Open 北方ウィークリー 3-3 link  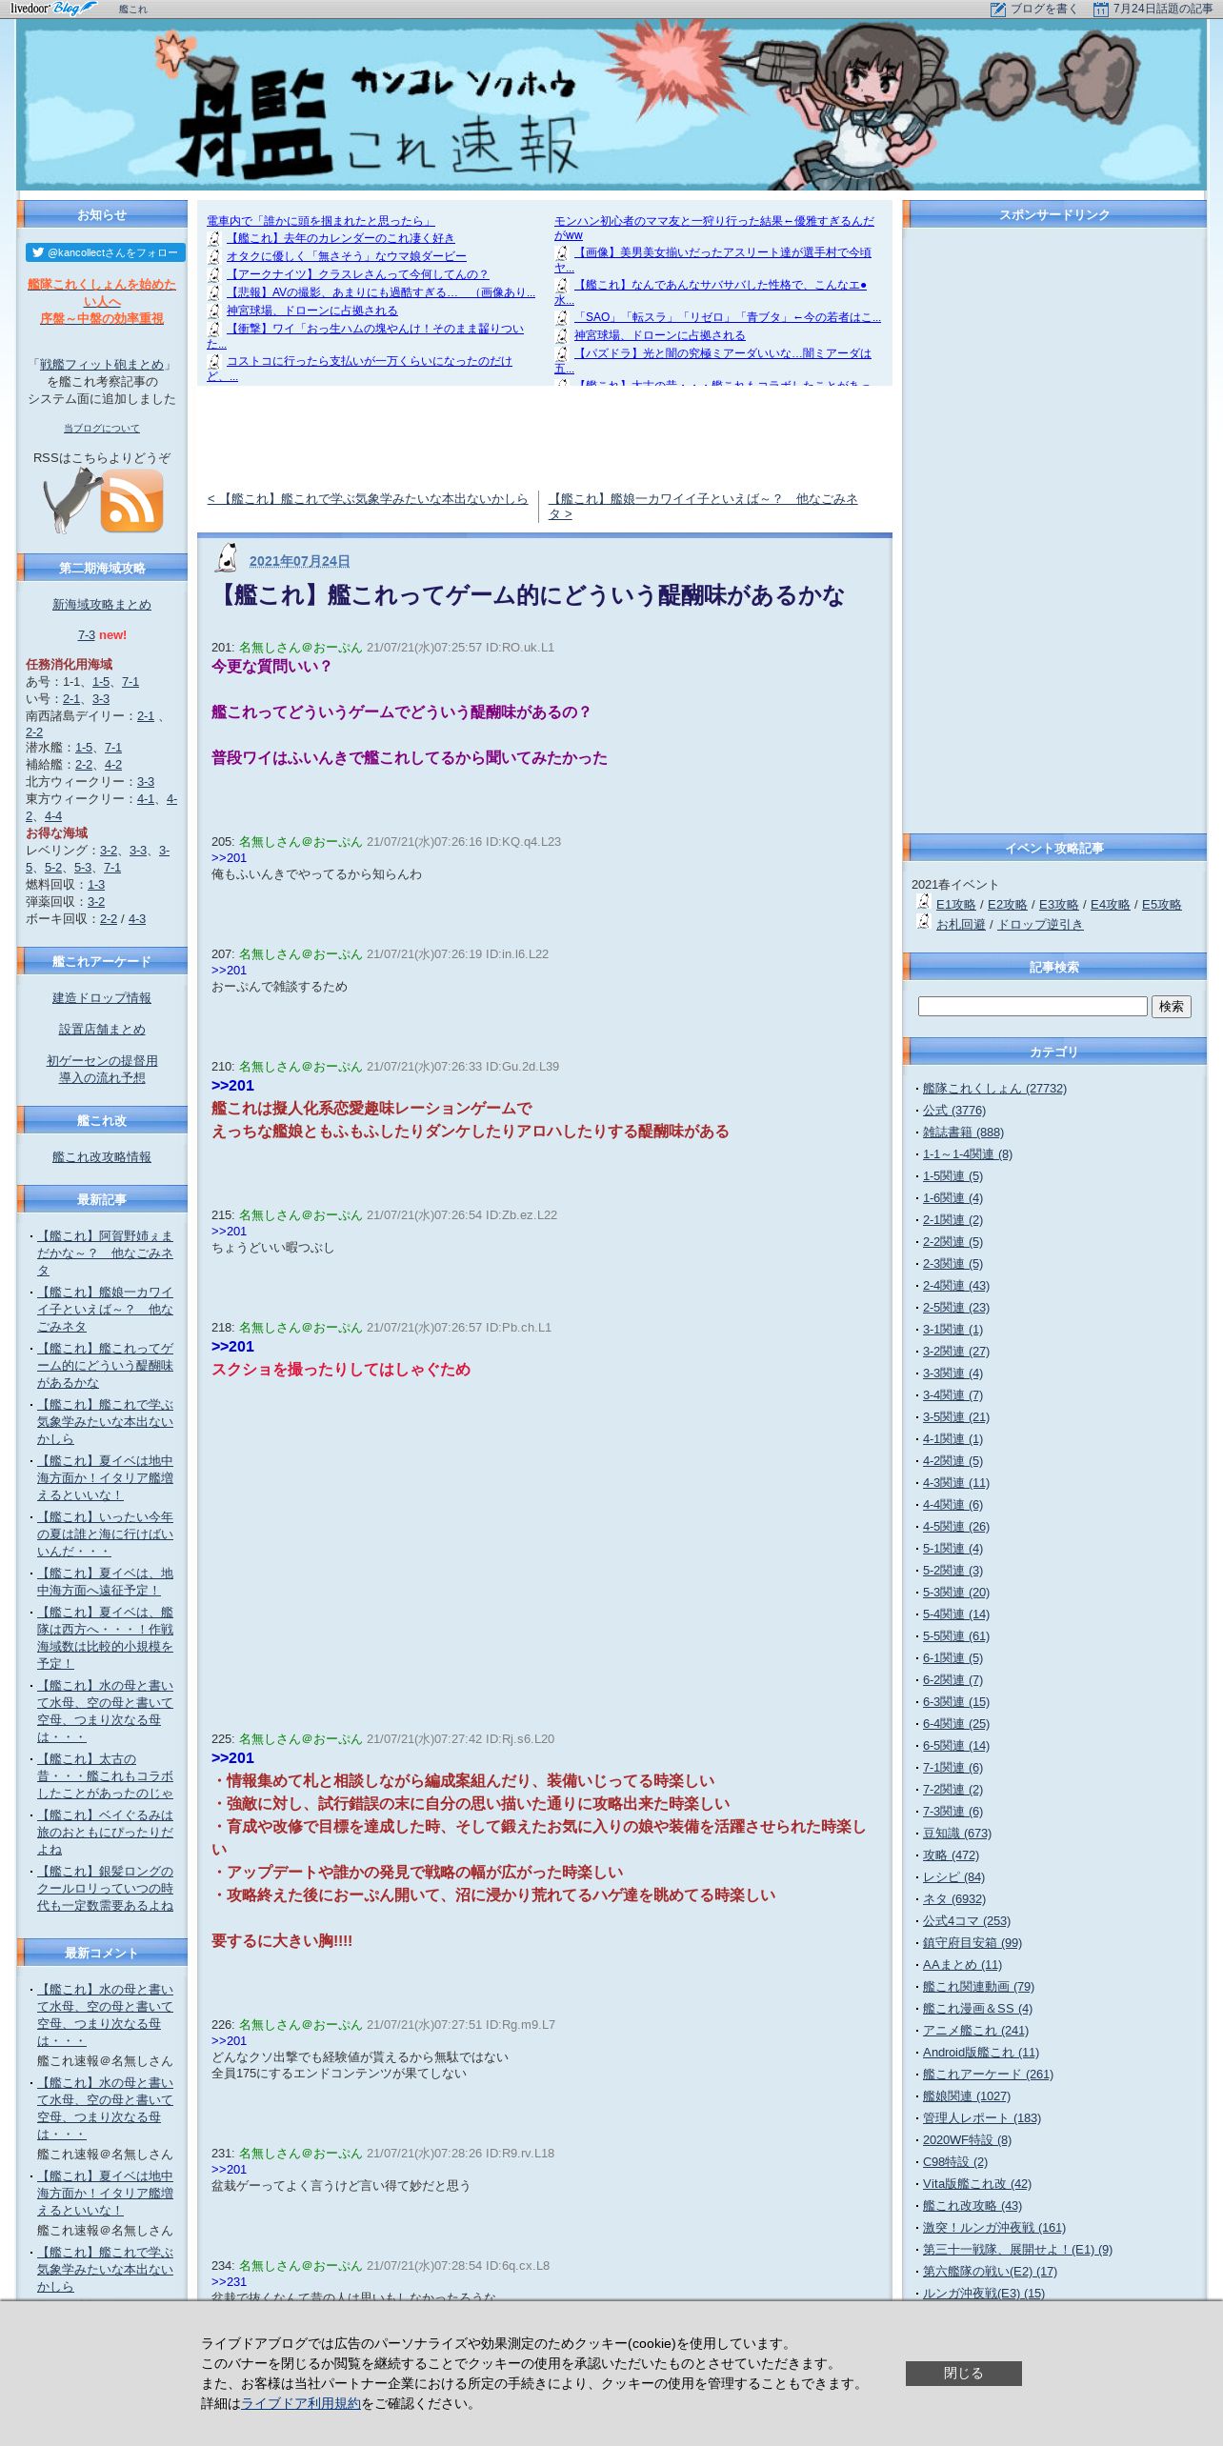pos(146,782)
